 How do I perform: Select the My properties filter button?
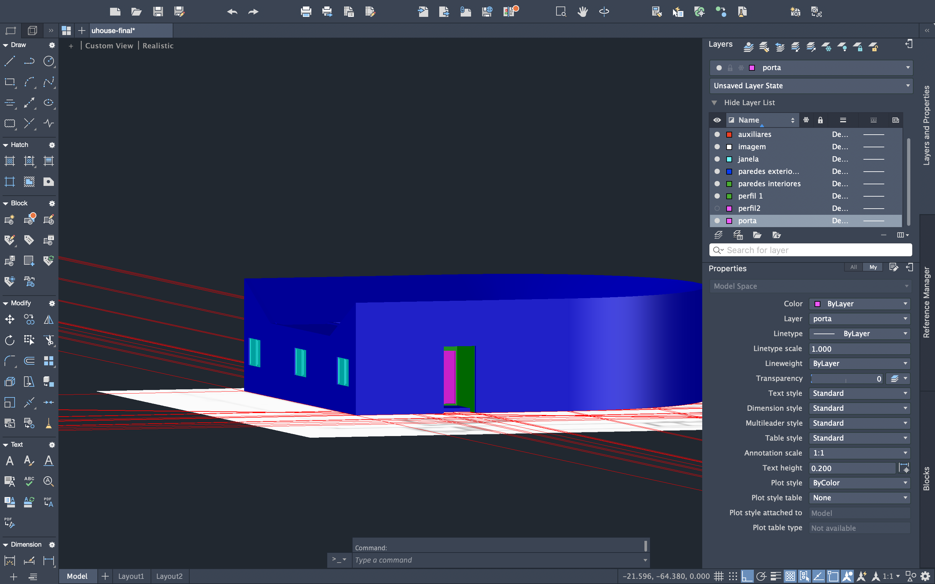pyautogui.click(x=873, y=267)
